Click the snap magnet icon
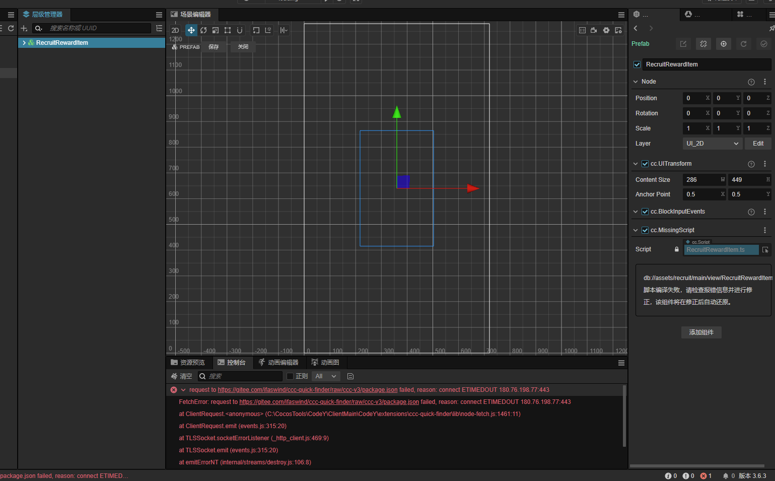 click(240, 30)
